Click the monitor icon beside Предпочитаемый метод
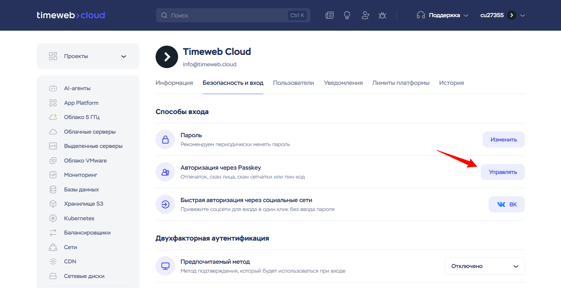 (165, 266)
